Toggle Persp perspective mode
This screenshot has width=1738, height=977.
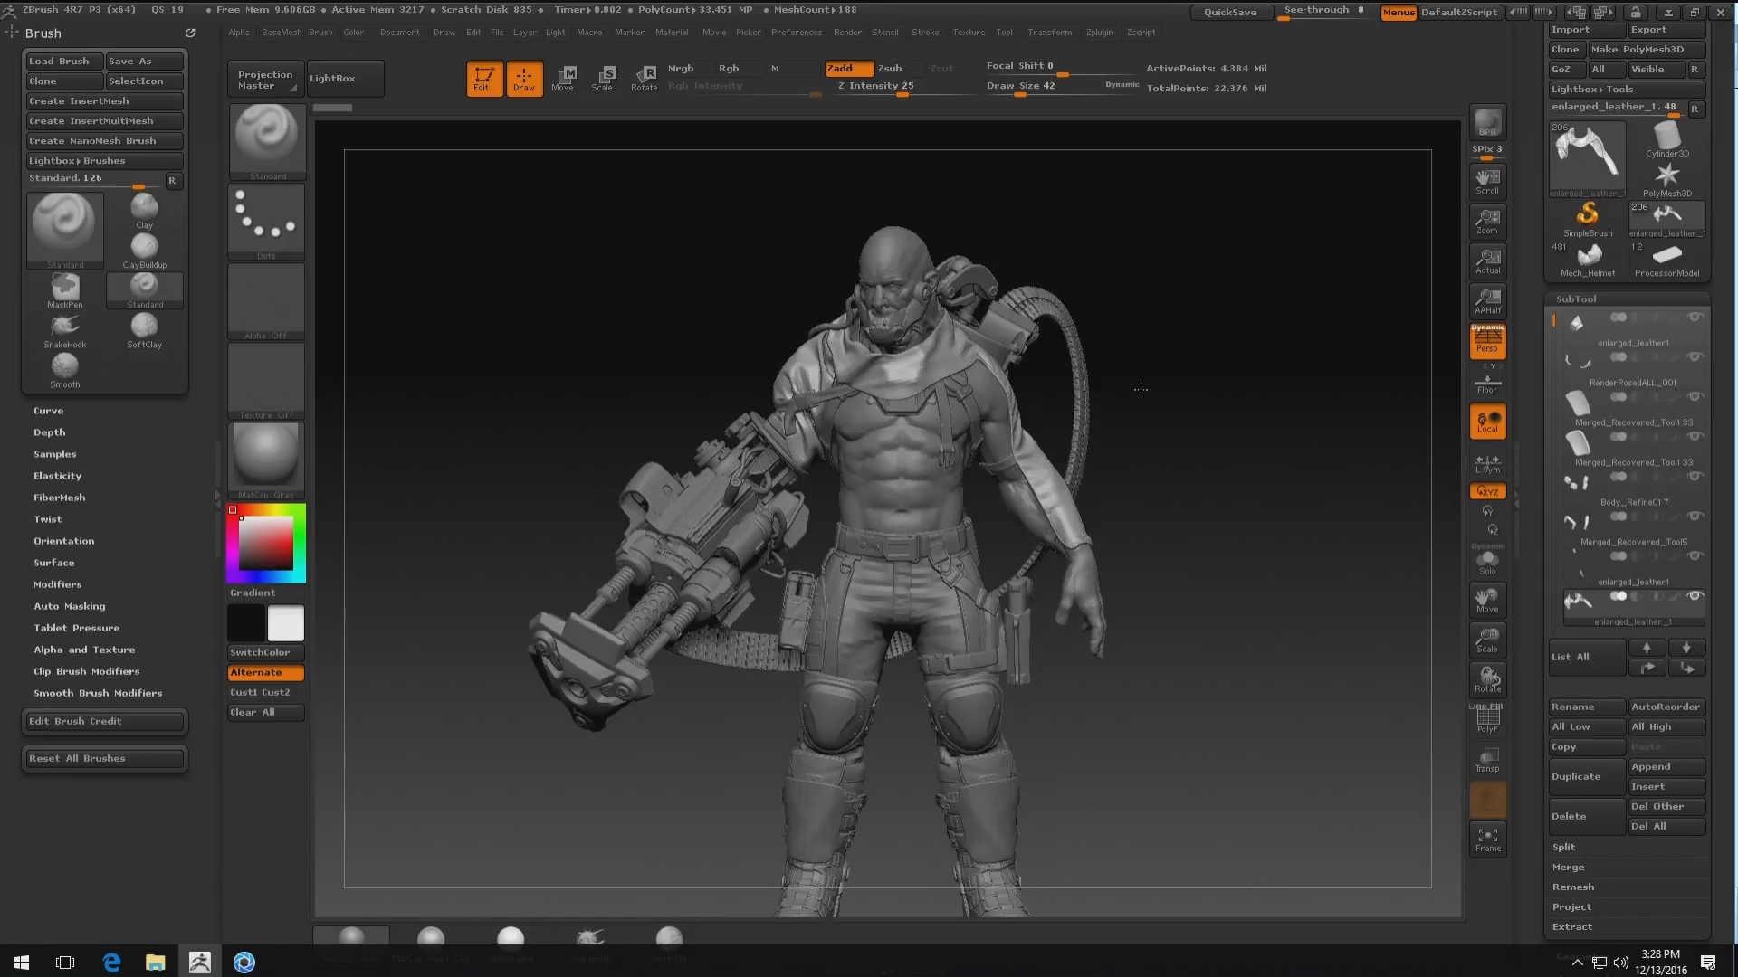(1487, 341)
